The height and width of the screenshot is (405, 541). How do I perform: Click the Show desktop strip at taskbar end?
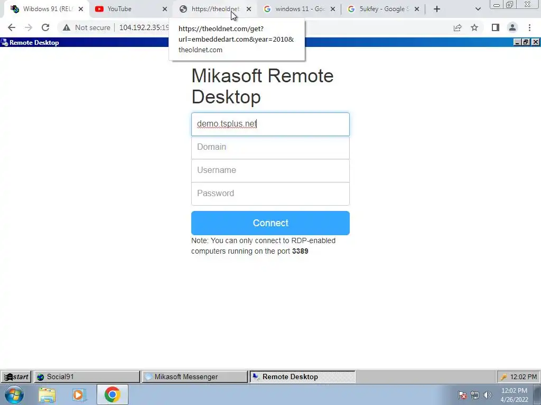[538, 394]
